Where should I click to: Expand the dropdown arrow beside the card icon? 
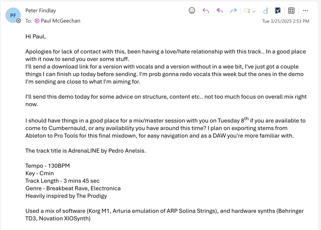254,11
